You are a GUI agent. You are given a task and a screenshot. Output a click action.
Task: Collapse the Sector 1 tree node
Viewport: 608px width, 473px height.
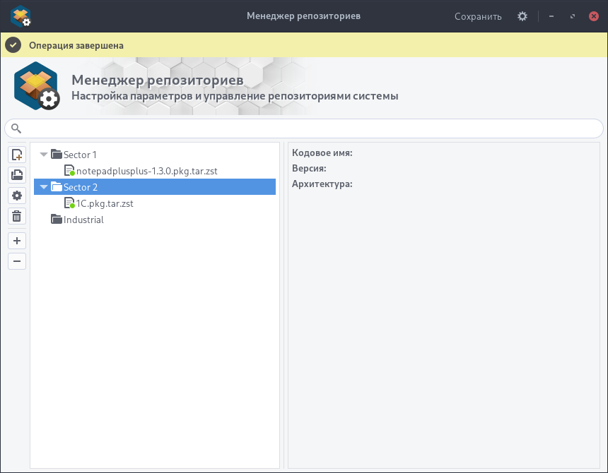tap(45, 155)
